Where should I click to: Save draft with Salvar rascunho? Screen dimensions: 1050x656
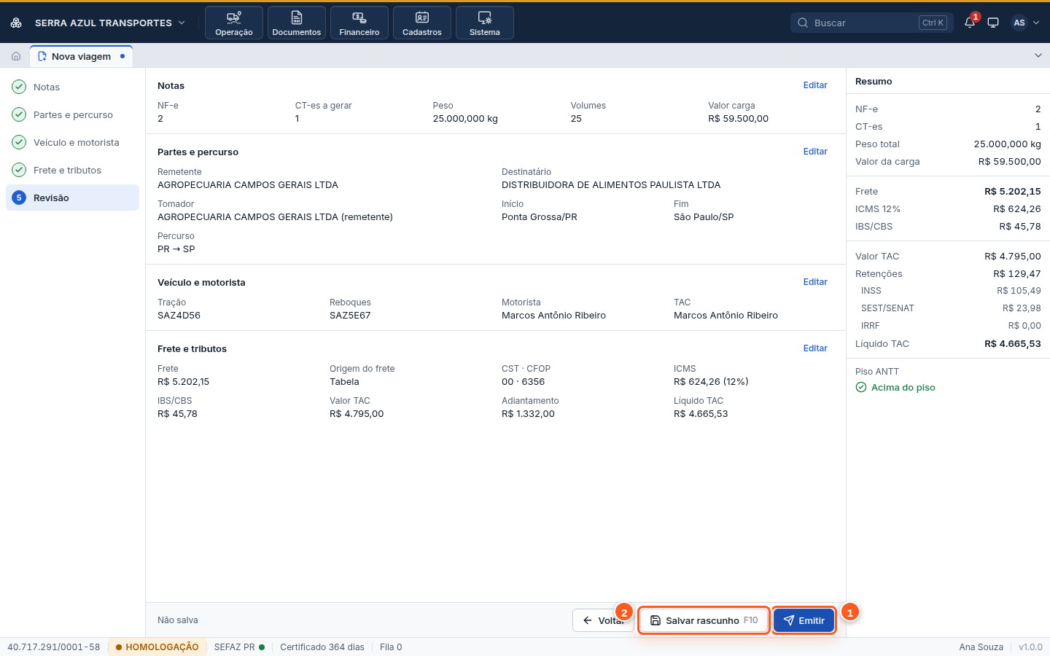[x=704, y=620]
